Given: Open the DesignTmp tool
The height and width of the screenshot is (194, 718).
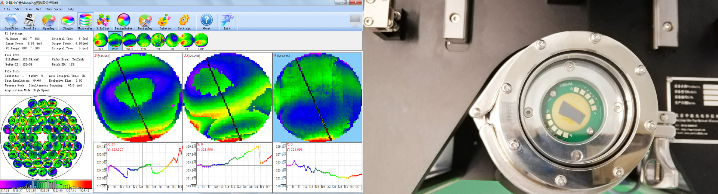Looking at the screenshot, I should pos(145,21).
